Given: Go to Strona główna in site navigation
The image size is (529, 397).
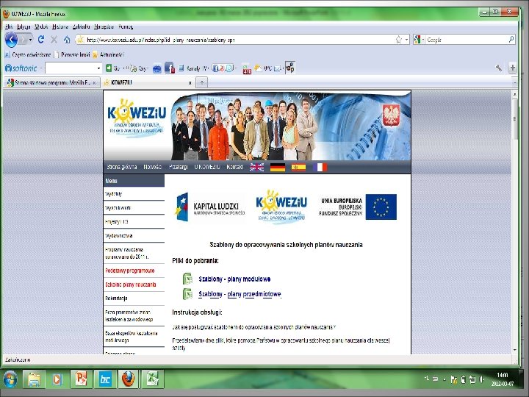Looking at the screenshot, I should pos(122,167).
